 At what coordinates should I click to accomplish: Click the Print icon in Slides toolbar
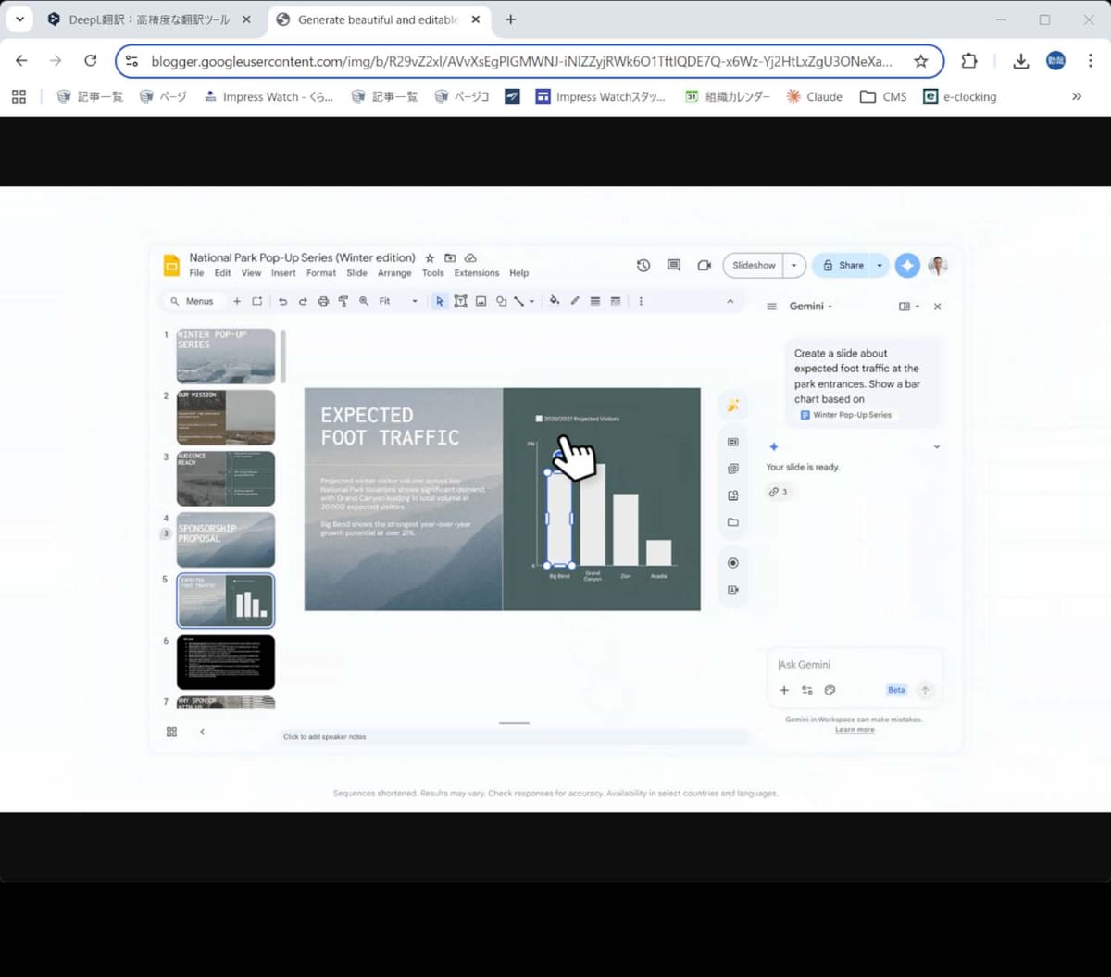coord(323,301)
